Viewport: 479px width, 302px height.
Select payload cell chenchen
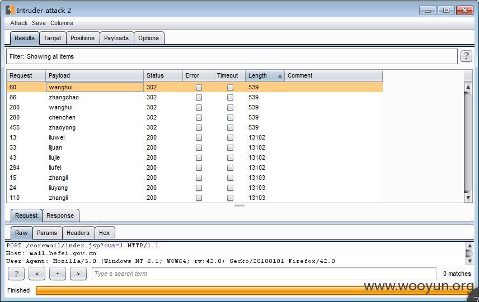tap(95, 118)
